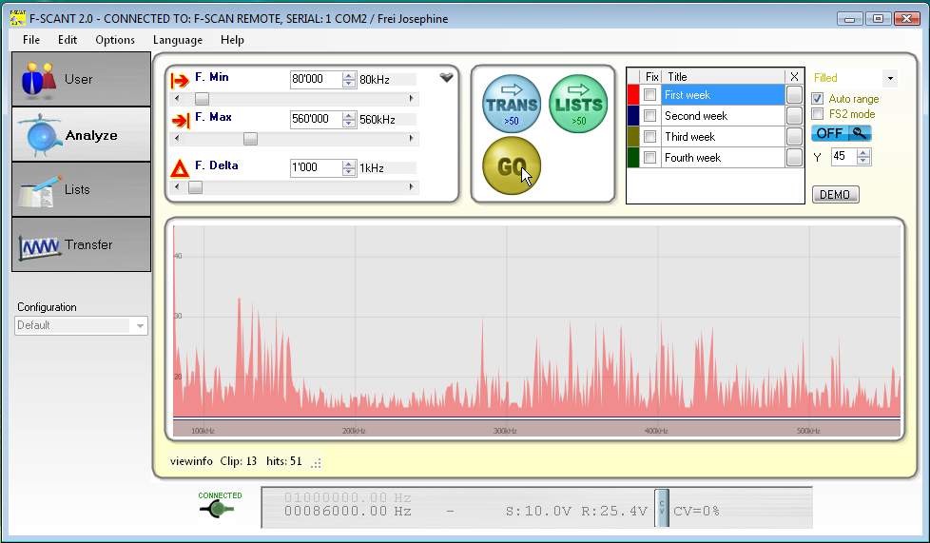Click the F. Min slider right scroll arrow
The height and width of the screenshot is (543, 930).
point(412,99)
